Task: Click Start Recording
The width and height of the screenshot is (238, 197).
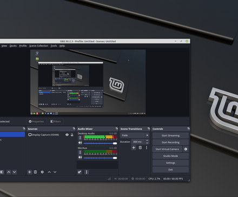Action: (x=170, y=142)
